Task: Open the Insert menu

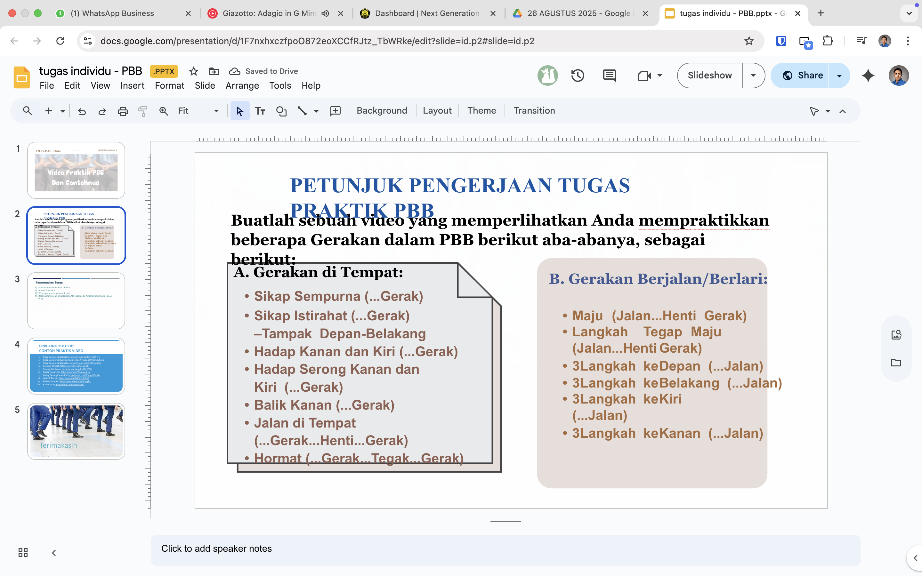Action: pos(132,86)
